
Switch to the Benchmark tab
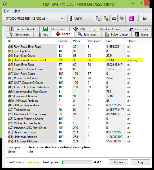pos(20,34)
